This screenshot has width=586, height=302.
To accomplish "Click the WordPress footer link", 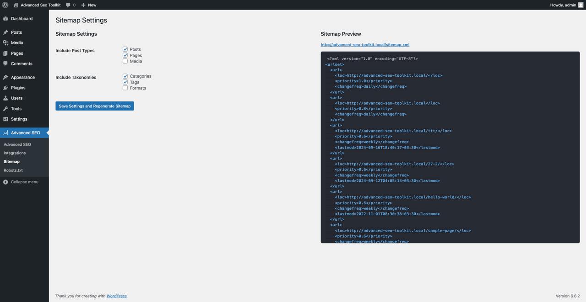I will [x=117, y=296].
